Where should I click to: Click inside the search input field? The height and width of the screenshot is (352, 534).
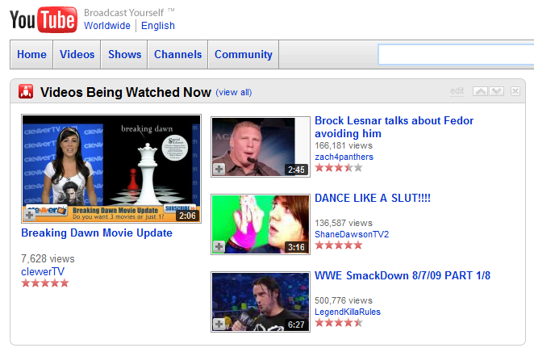click(x=456, y=54)
